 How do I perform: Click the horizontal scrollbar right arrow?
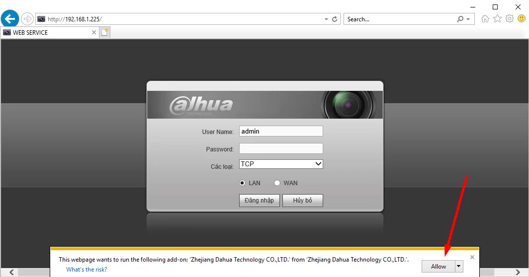[x=518, y=272]
